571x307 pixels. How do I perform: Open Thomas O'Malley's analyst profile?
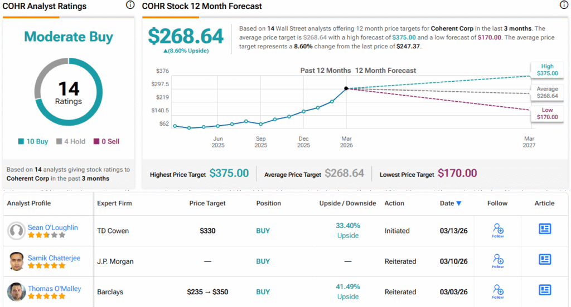coord(54,289)
